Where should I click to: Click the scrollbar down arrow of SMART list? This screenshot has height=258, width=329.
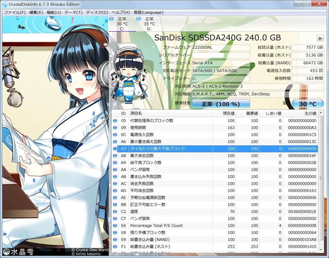(321, 250)
